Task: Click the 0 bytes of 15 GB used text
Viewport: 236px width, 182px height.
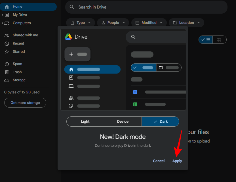Action: coord(22,92)
